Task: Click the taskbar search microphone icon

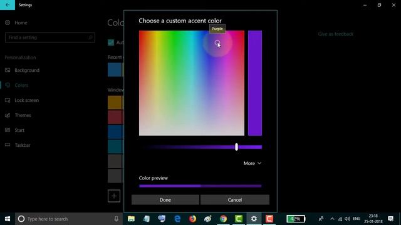Action: (x=117, y=219)
